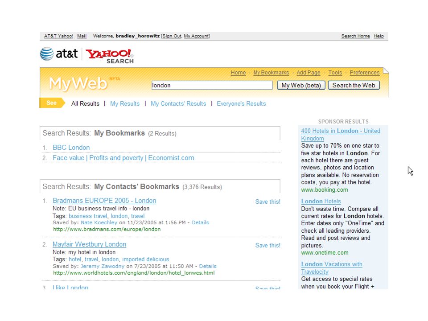Open Tools in MyWeb menu

pyautogui.click(x=335, y=73)
